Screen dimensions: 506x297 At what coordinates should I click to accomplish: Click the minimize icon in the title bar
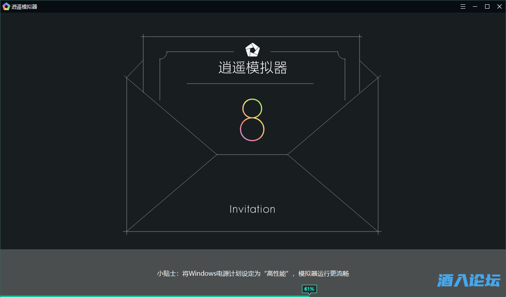pos(475,6)
